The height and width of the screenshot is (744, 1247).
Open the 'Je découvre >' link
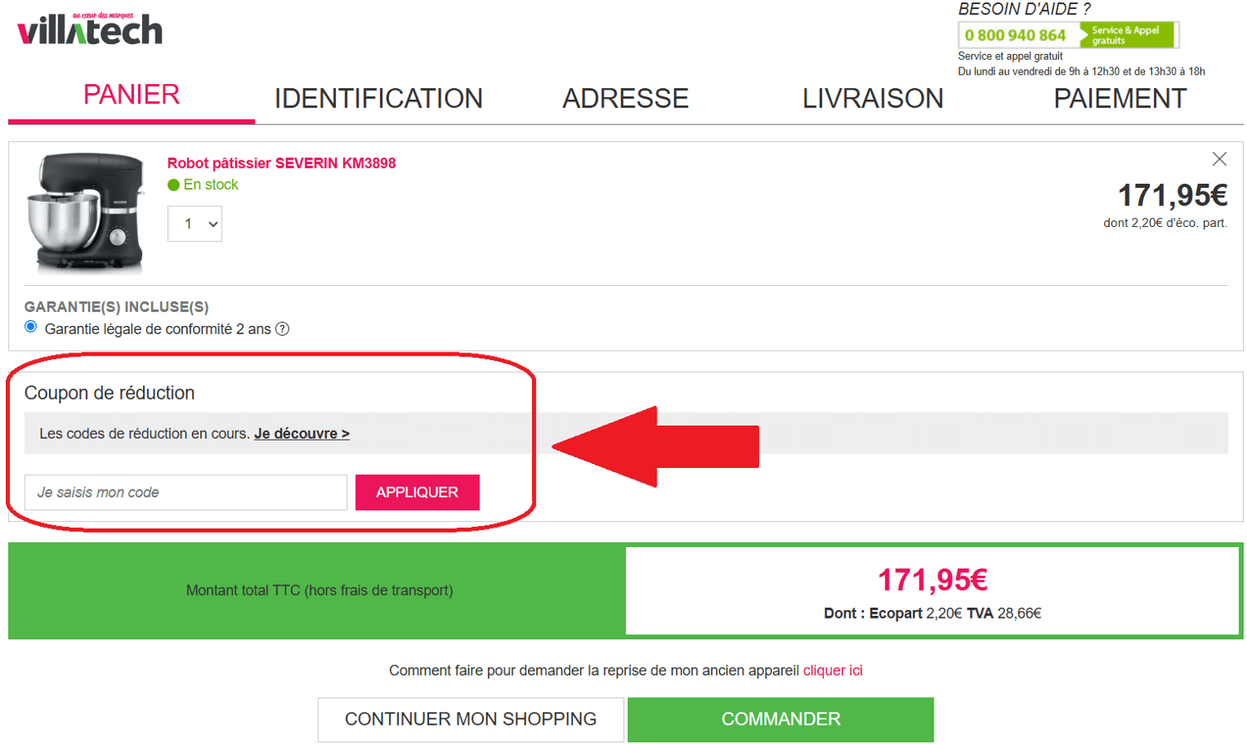tap(302, 434)
